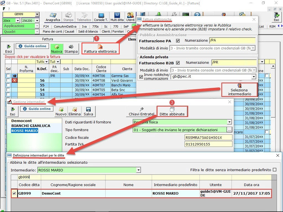This screenshot has height=212, width=283.
Task: Select ROSSI MARIO in intermediaries list
Action: tap(25, 131)
